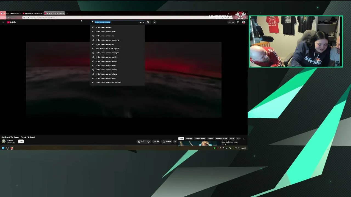Viewport: 351px width, 197px height.
Task: Submit search with the magnifier button
Action: (x=148, y=22)
